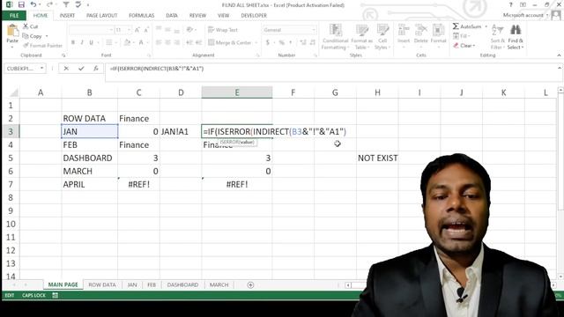Click the AutoSum sigma icon
Image resolution: width=564 pixels, height=317 pixels.
pos(456,26)
